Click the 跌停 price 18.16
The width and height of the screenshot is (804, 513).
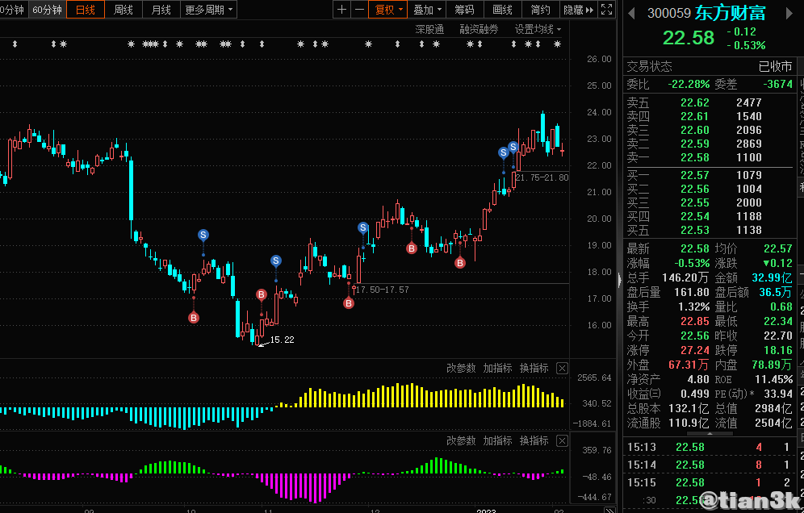(x=778, y=351)
